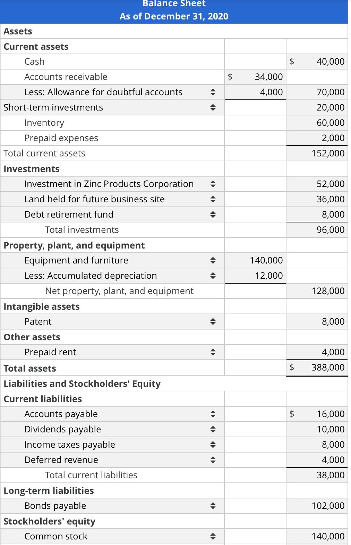351x545 pixels.
Task: Click the arrows beside Debt retirement fund
Action: (x=213, y=214)
